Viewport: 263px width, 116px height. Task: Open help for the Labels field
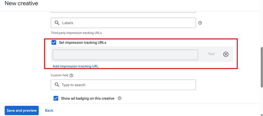pyautogui.click(x=200, y=23)
